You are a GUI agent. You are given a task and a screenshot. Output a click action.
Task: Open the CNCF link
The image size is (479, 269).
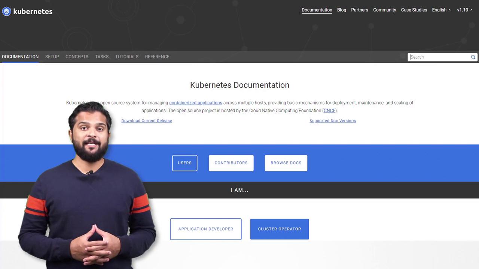[x=330, y=111]
